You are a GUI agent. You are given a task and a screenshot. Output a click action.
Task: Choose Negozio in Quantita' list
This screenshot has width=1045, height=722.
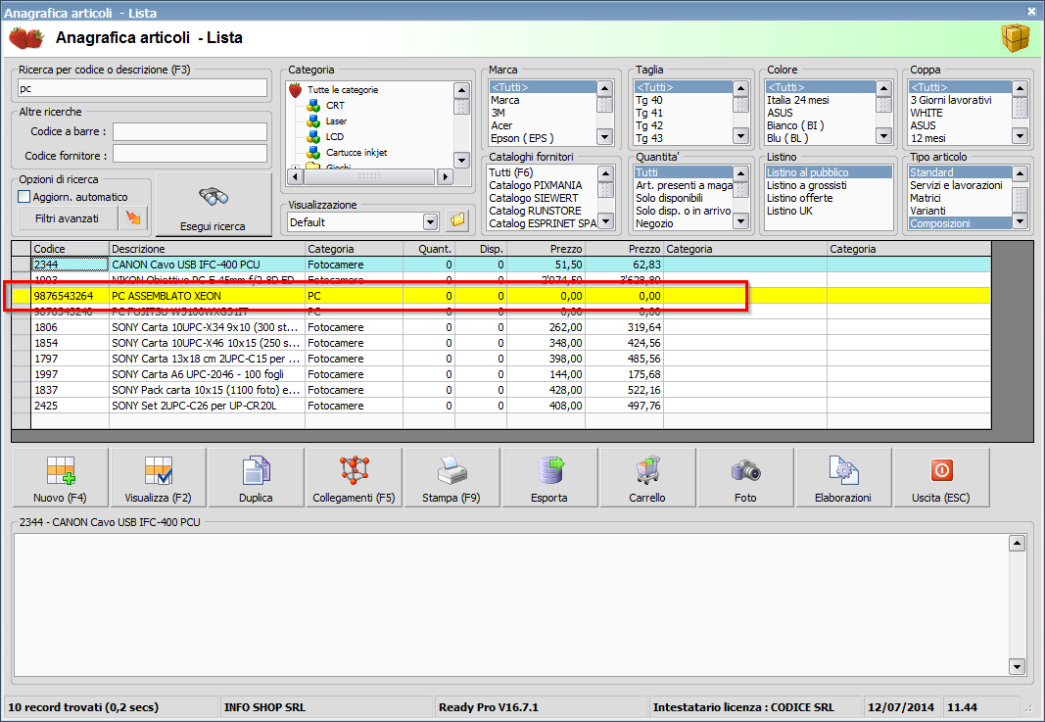click(x=683, y=223)
